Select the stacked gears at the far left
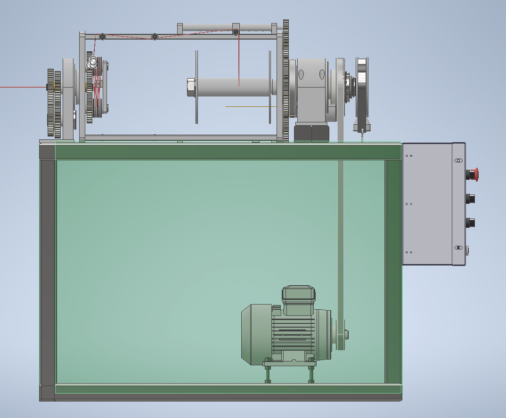Image resolution: width=506 pixels, height=418 pixels. (x=54, y=103)
